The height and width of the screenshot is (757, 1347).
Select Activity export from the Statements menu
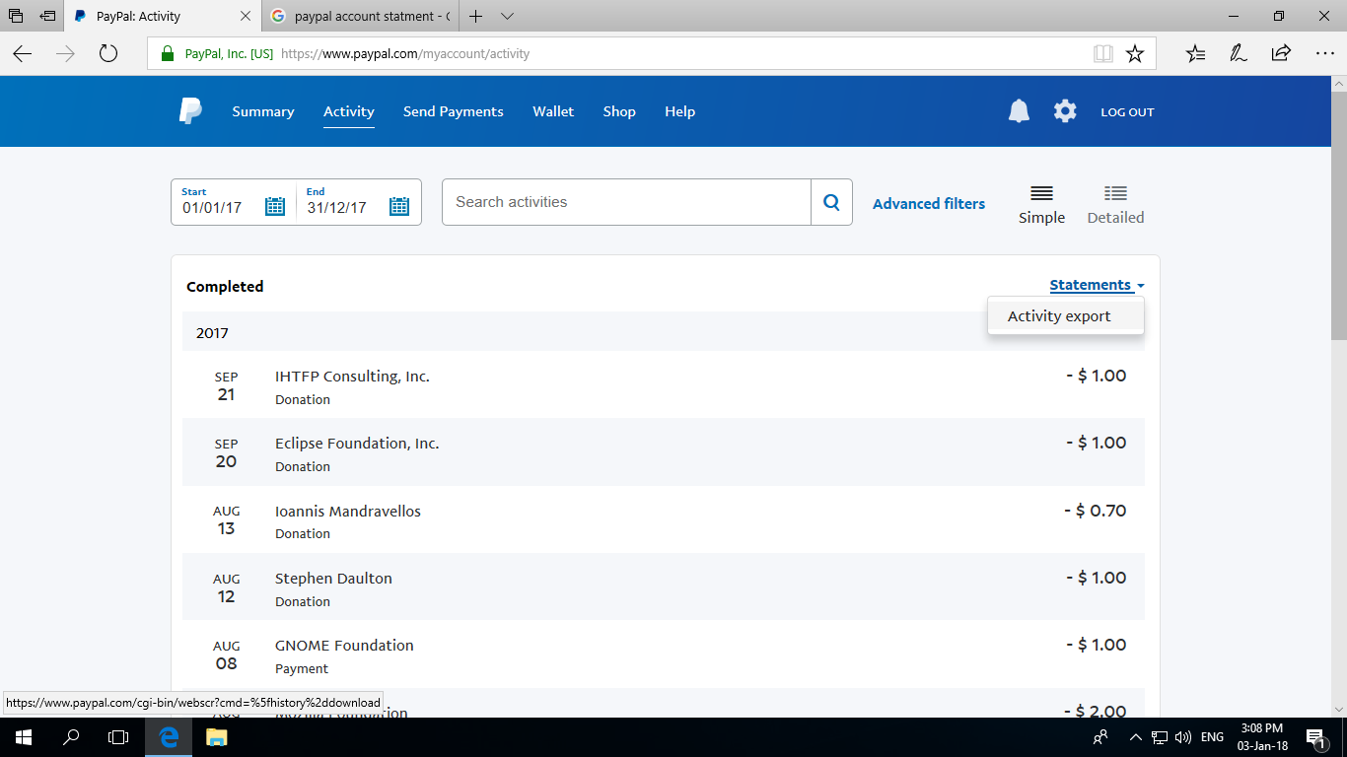coord(1058,315)
